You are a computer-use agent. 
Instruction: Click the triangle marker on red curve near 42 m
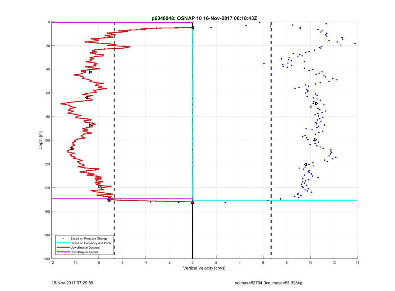click(91, 72)
